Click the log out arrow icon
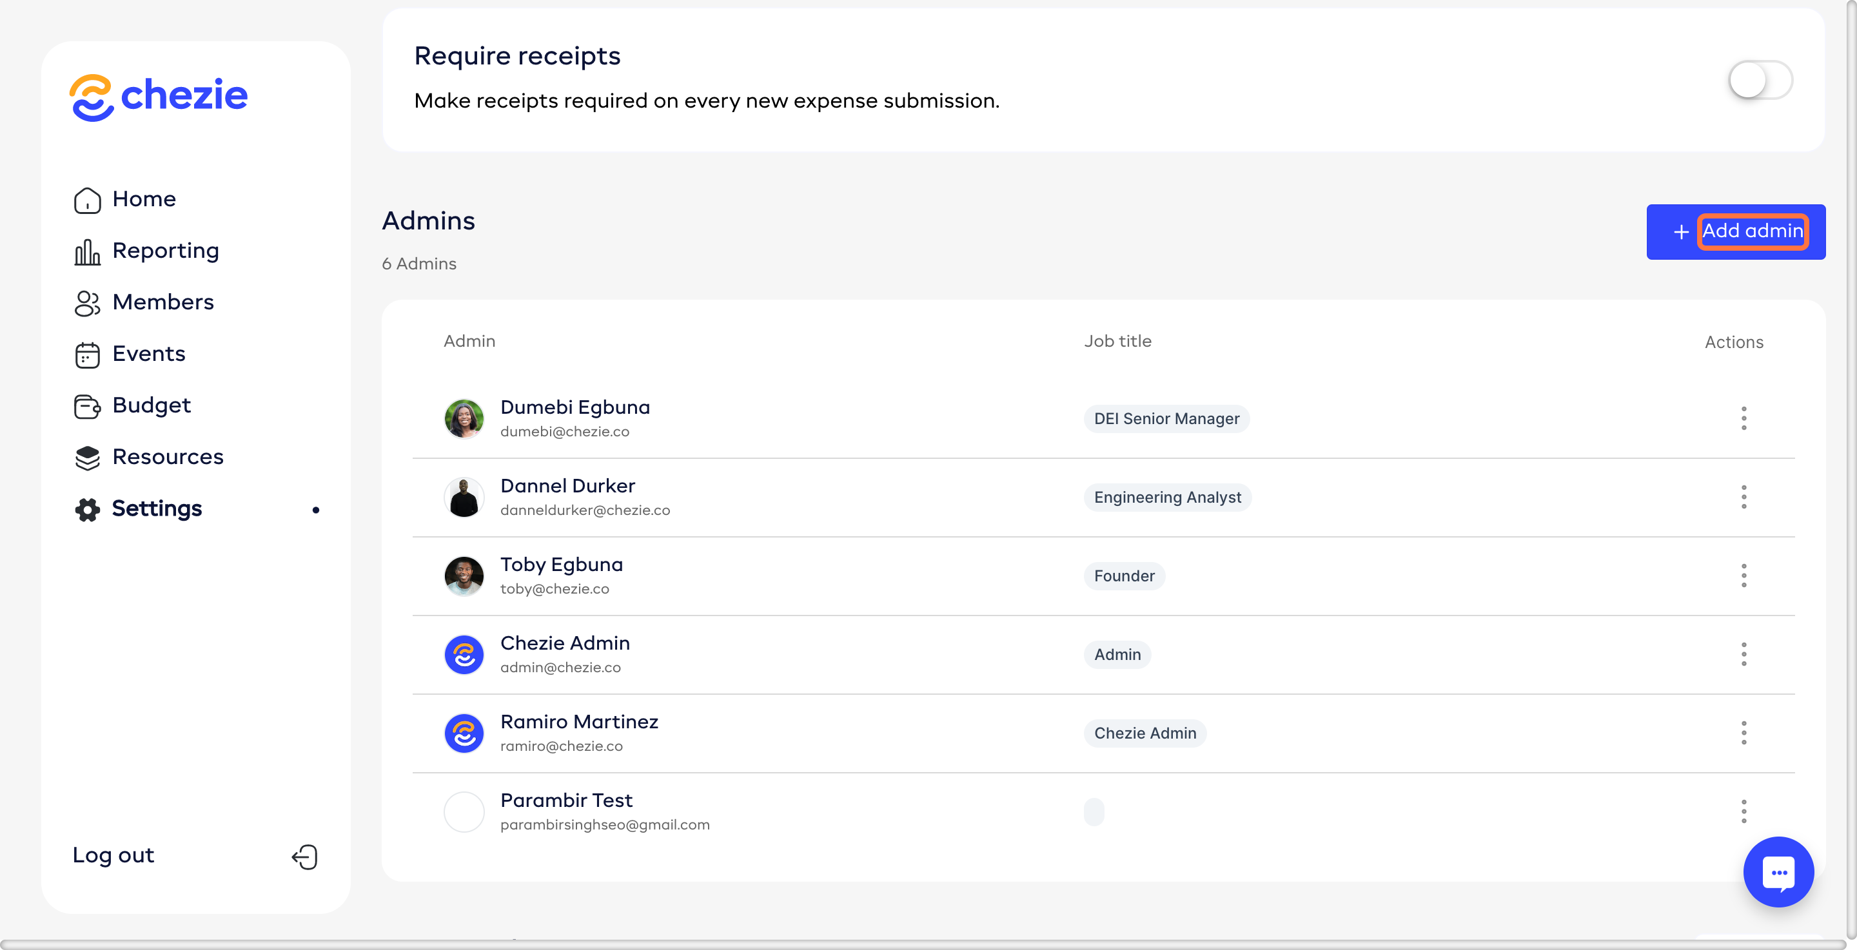 click(x=305, y=857)
